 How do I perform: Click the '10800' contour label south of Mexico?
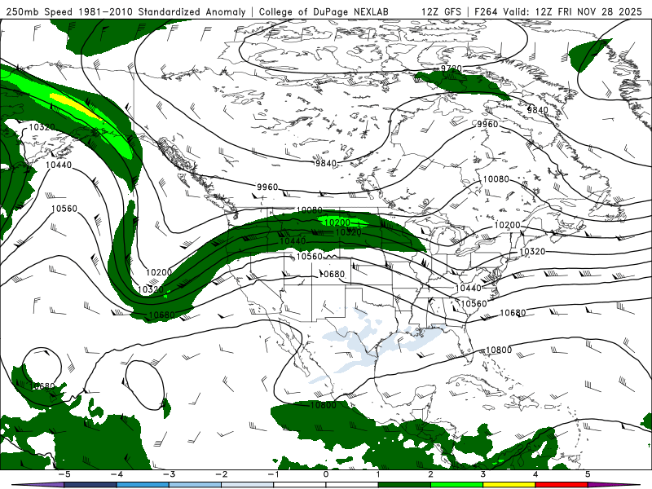coord(324,404)
